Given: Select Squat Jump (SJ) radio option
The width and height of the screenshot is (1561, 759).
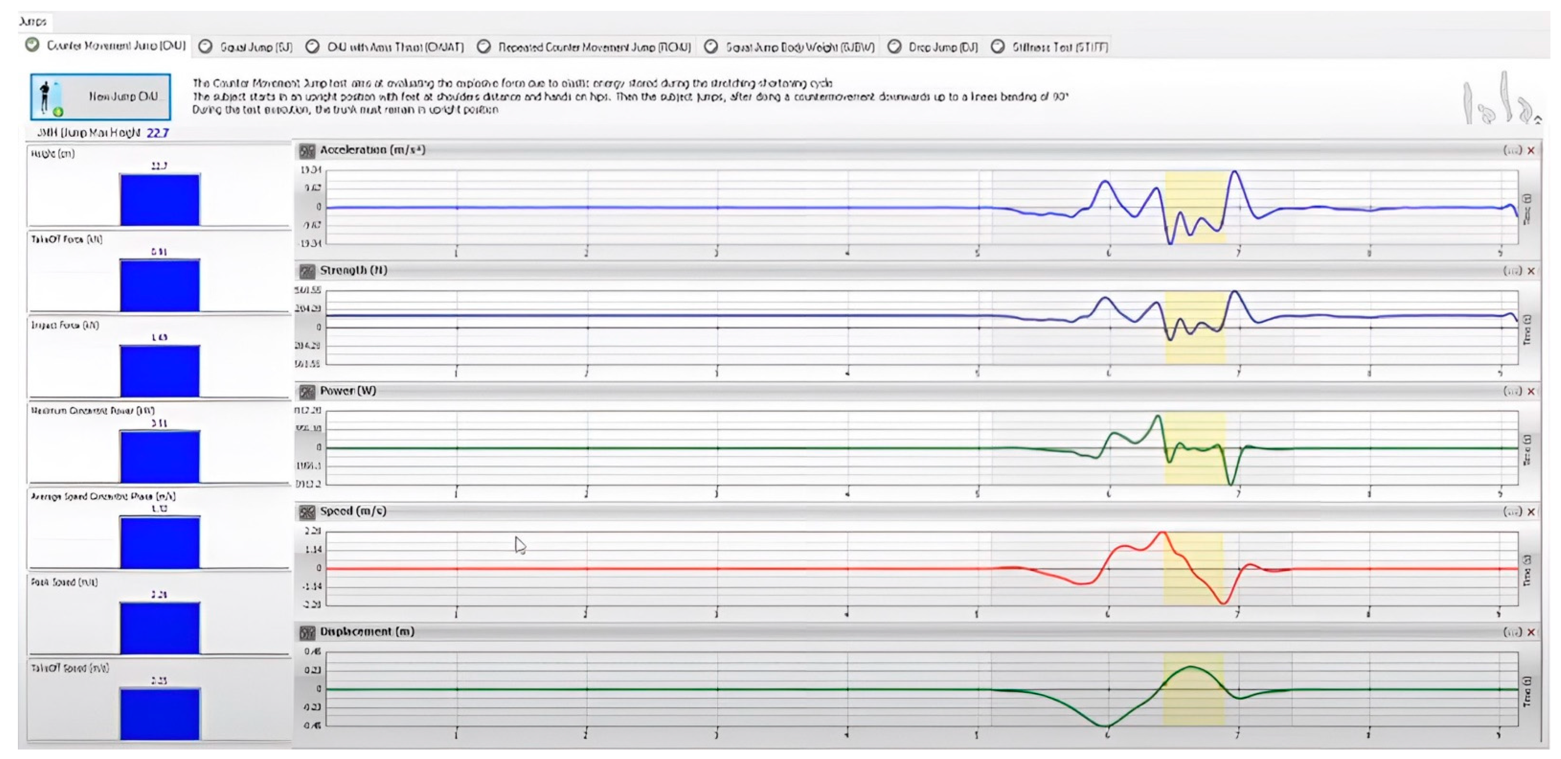Looking at the screenshot, I should [x=206, y=47].
